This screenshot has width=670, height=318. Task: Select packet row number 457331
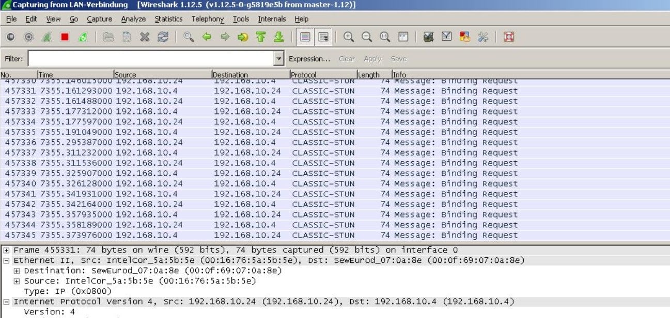tap(335, 91)
